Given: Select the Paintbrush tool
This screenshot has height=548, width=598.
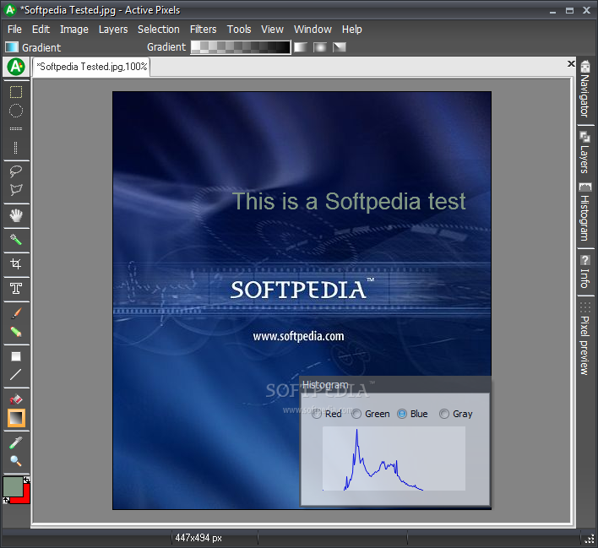Looking at the screenshot, I should click(16, 313).
